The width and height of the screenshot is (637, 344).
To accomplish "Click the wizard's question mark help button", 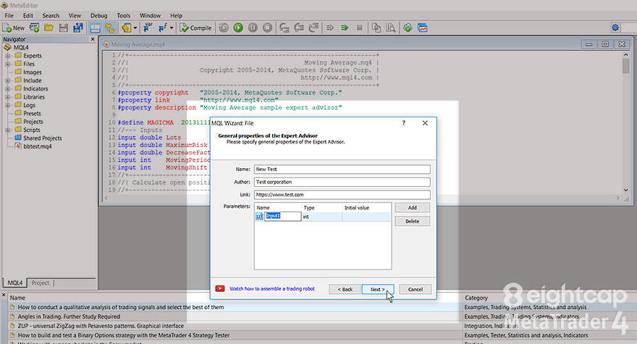I will [403, 123].
